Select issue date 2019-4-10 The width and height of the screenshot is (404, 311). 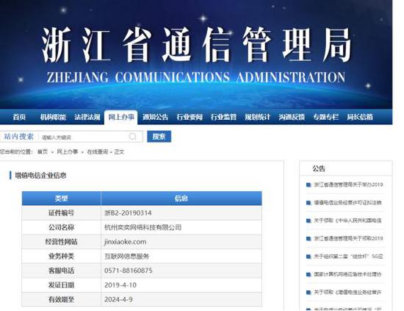[x=120, y=285]
